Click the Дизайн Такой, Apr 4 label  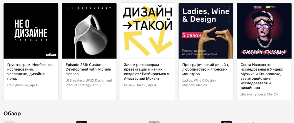tap(140, 85)
